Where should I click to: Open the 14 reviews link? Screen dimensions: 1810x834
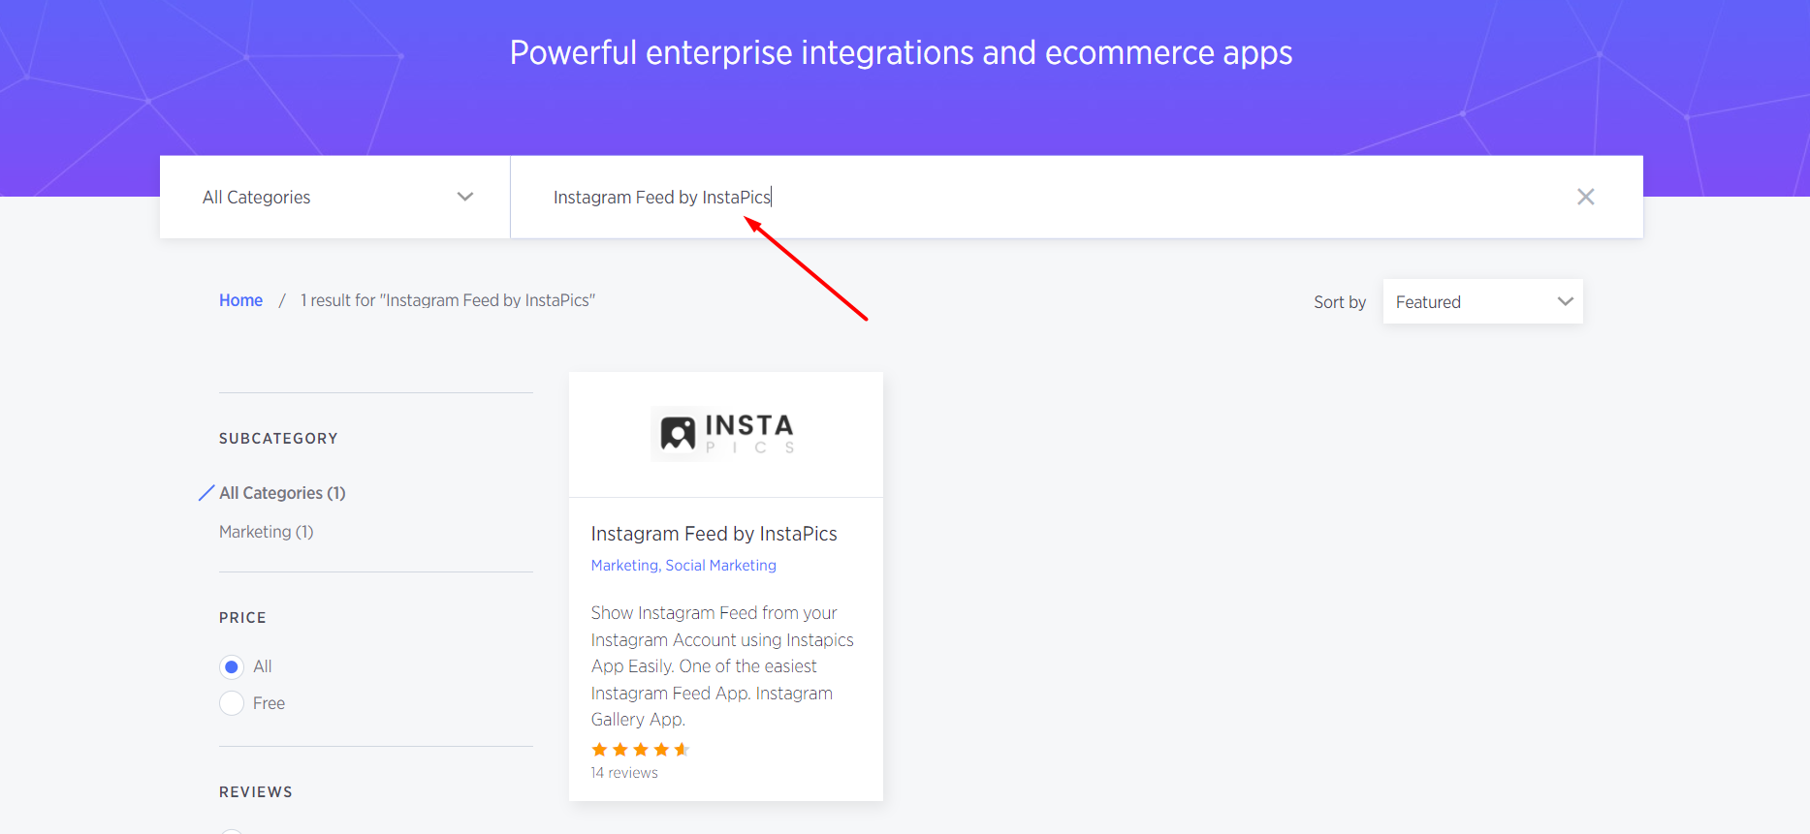click(x=624, y=773)
